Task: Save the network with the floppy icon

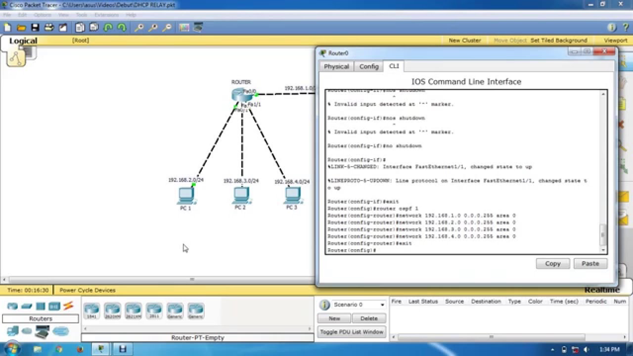Action: [35, 28]
